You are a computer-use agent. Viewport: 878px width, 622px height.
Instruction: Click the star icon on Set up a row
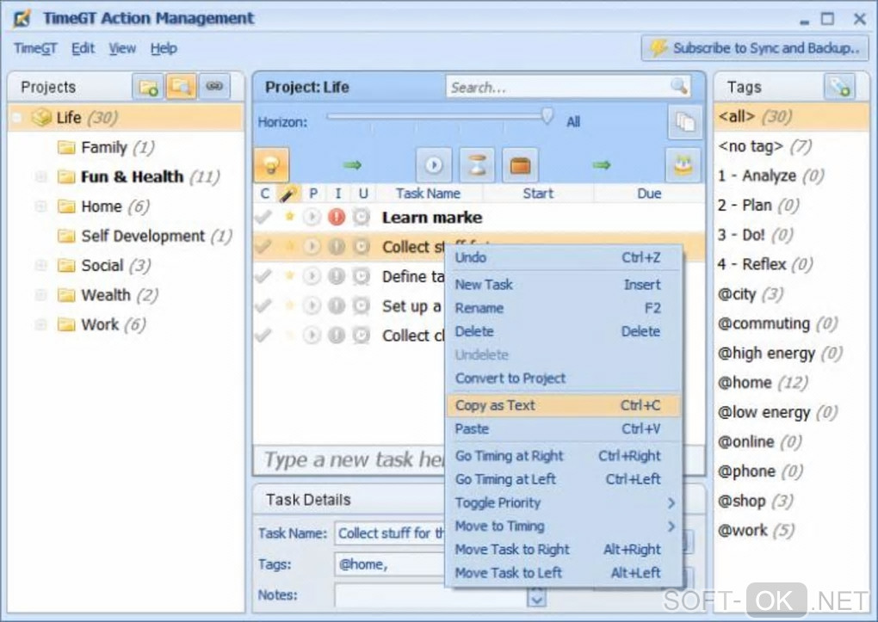click(x=289, y=305)
